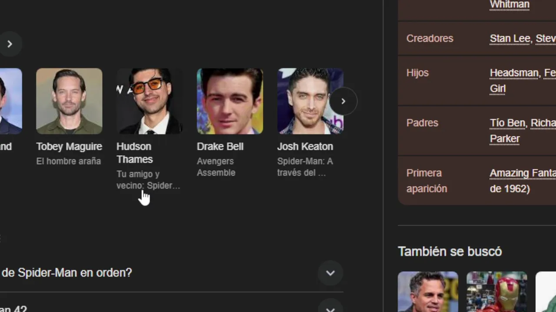Click 'Spider-Man: A través del …' caption
This screenshot has width=556, height=312.
tap(305, 167)
